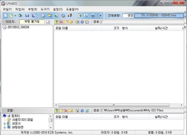Select 내 컴퓨터 in local tree
Image resolution: width=187 pixels, height=135 pixels.
tap(13, 116)
